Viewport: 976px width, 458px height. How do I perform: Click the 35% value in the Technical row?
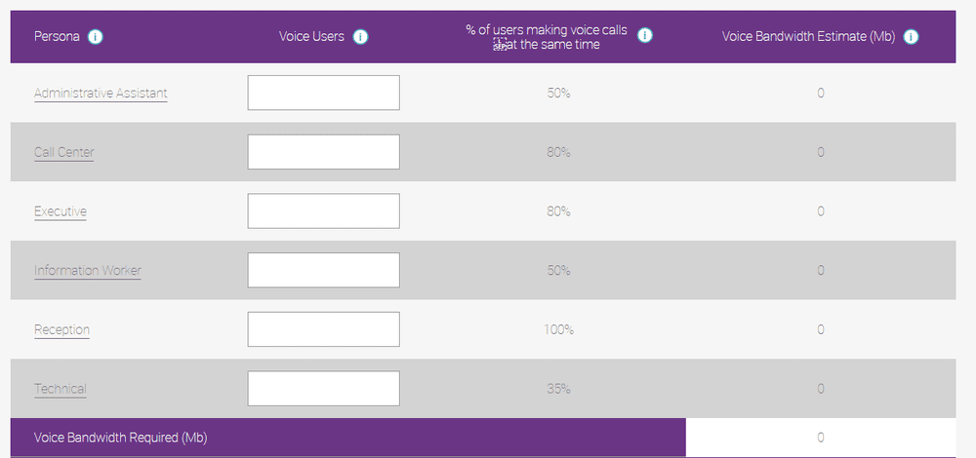tap(558, 389)
